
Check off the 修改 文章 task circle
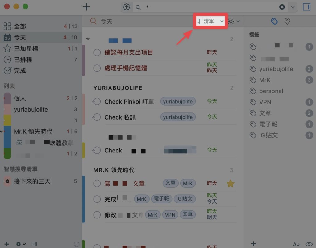97,215
